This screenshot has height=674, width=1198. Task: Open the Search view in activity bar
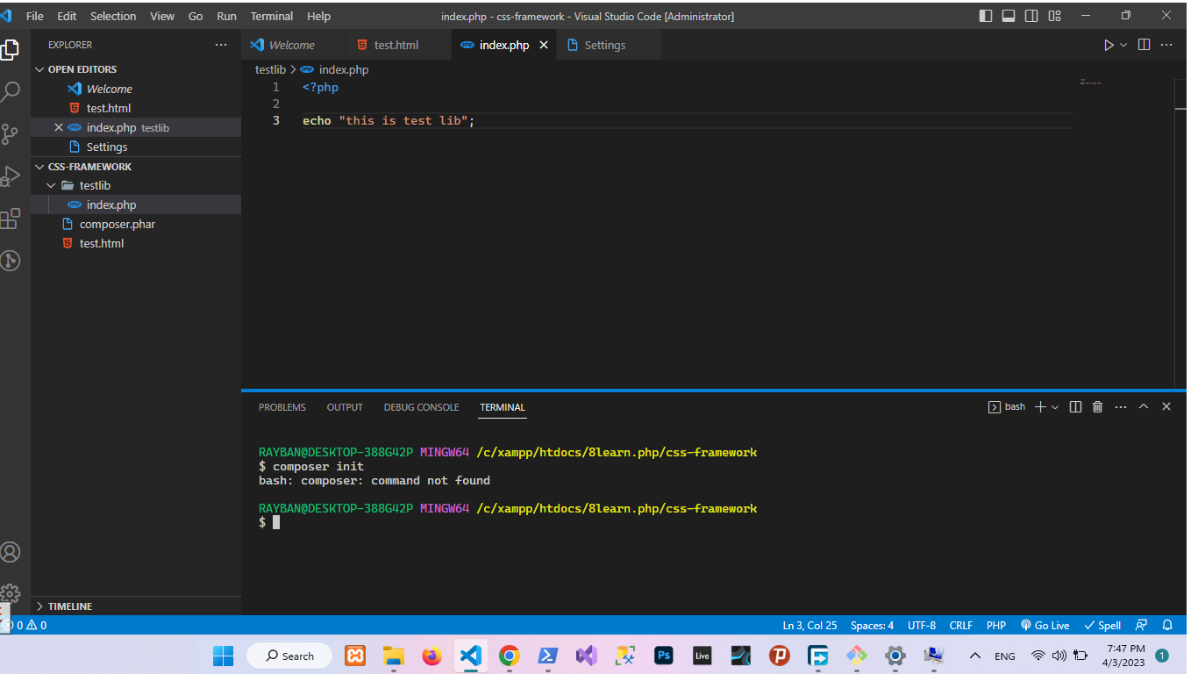10,91
